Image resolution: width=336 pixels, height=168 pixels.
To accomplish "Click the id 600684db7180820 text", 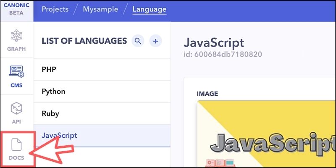I will pyautogui.click(x=223, y=54).
